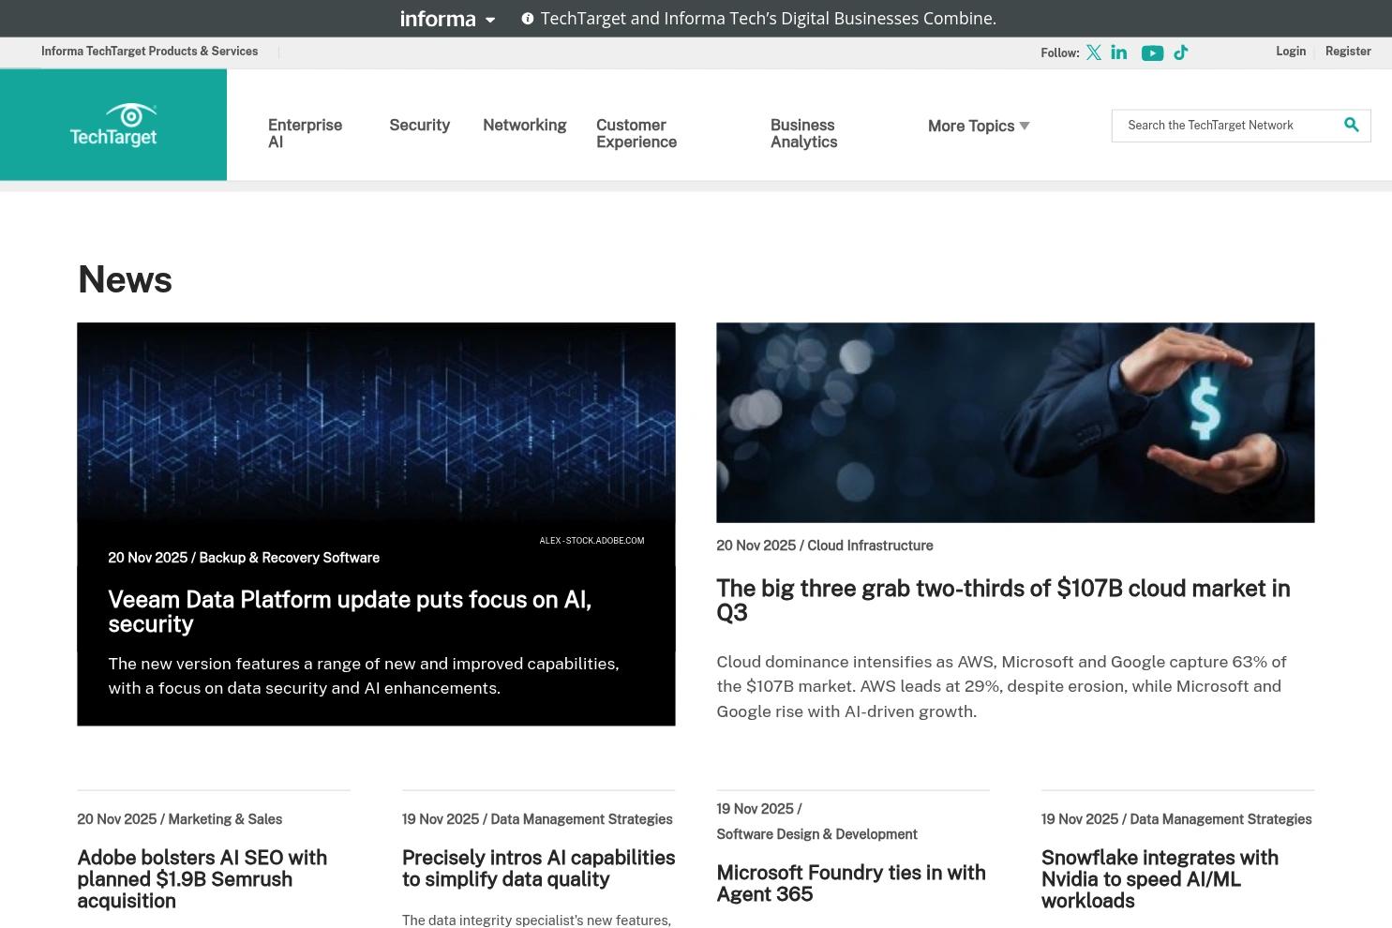1392x928 pixels.
Task: Open the Software Design & Development category
Action: pyautogui.click(x=816, y=834)
